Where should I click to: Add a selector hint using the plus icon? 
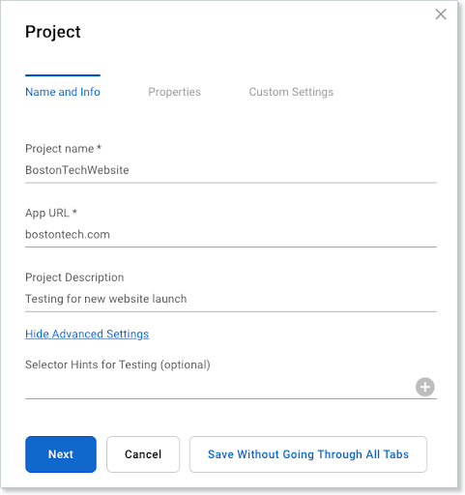(424, 387)
